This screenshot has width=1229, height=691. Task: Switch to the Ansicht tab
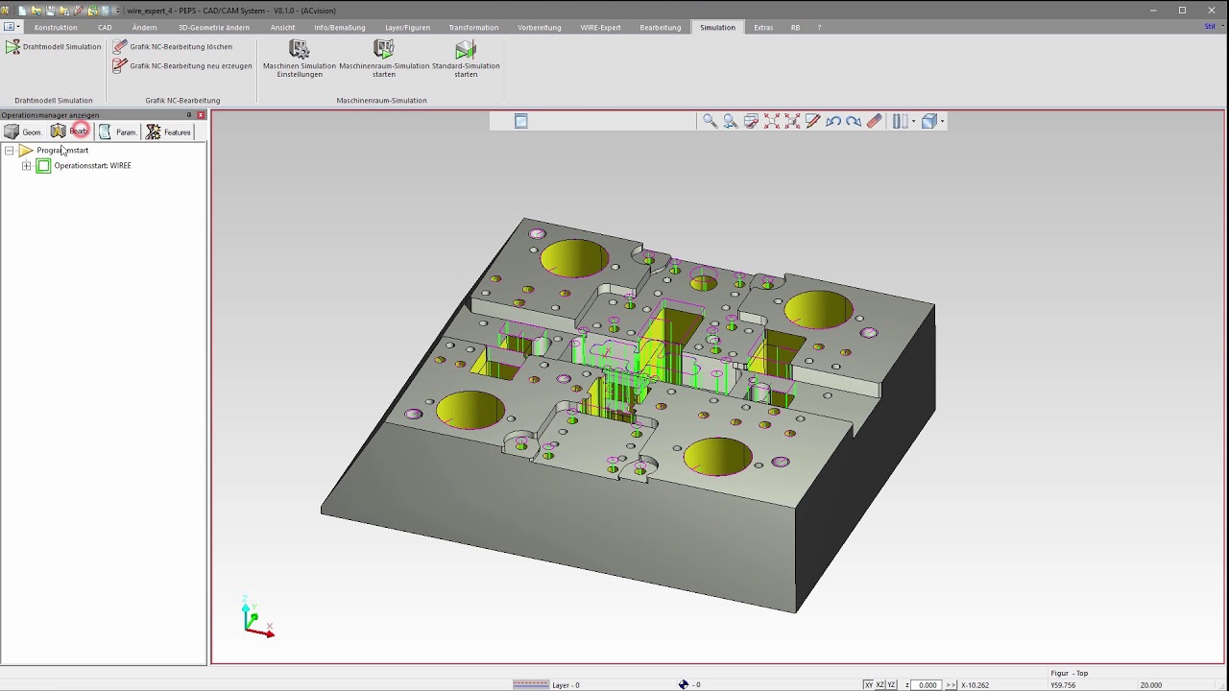(282, 28)
